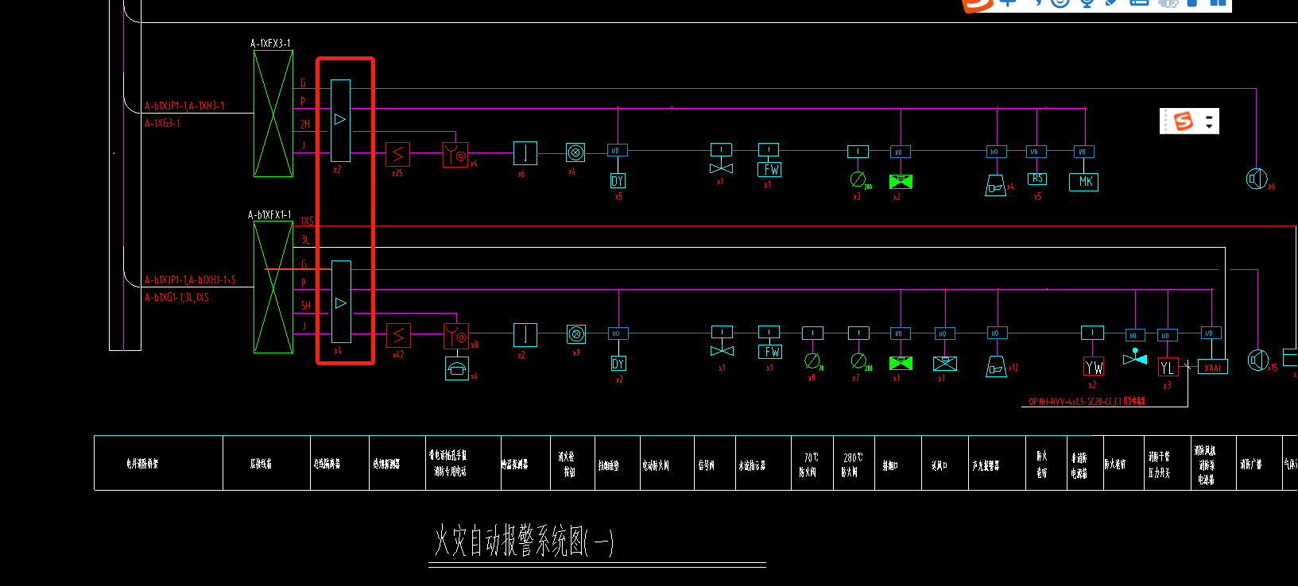Click the upper DY power module box
Viewport: 1298px width, 586px height.
tap(618, 181)
